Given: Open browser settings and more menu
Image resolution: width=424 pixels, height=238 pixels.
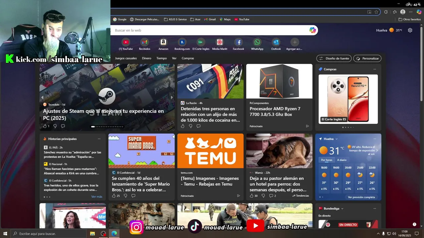Looking at the screenshot, I should (x=411, y=12).
